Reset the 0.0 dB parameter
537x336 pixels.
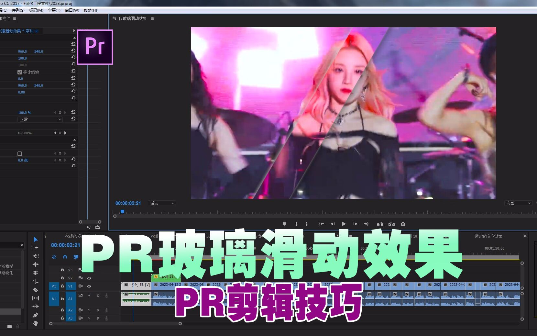pos(73,160)
